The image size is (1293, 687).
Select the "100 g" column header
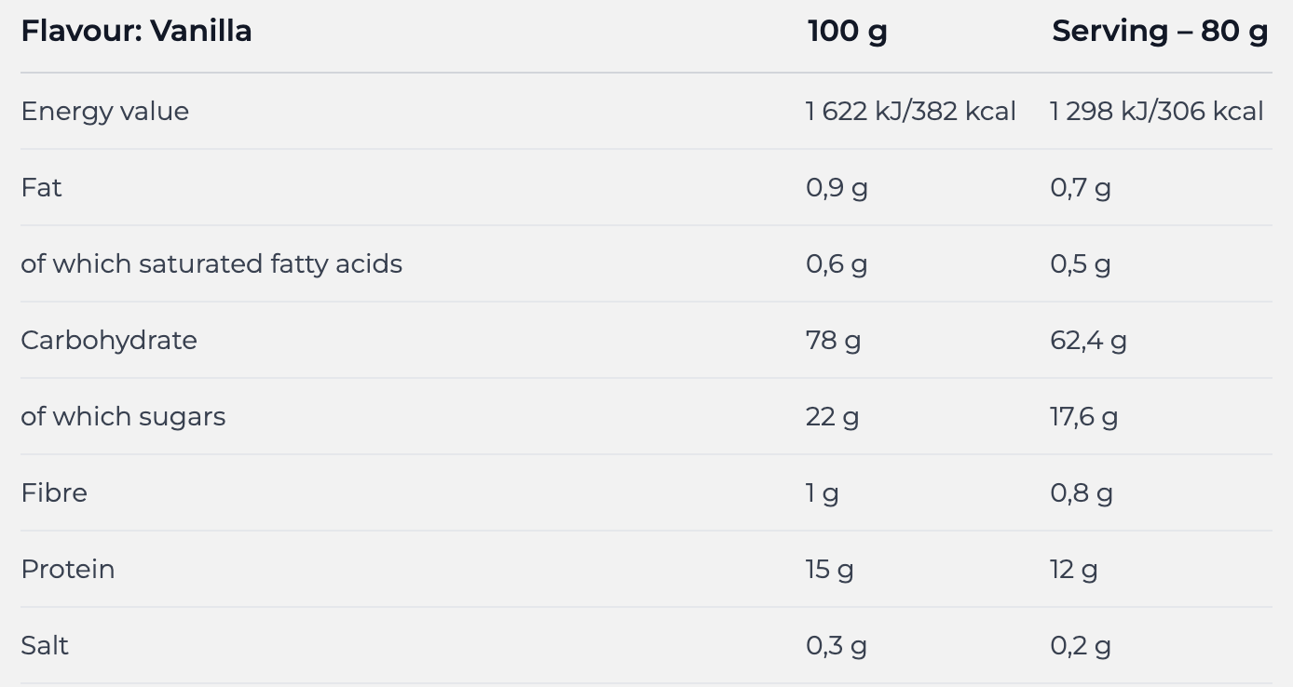point(847,31)
